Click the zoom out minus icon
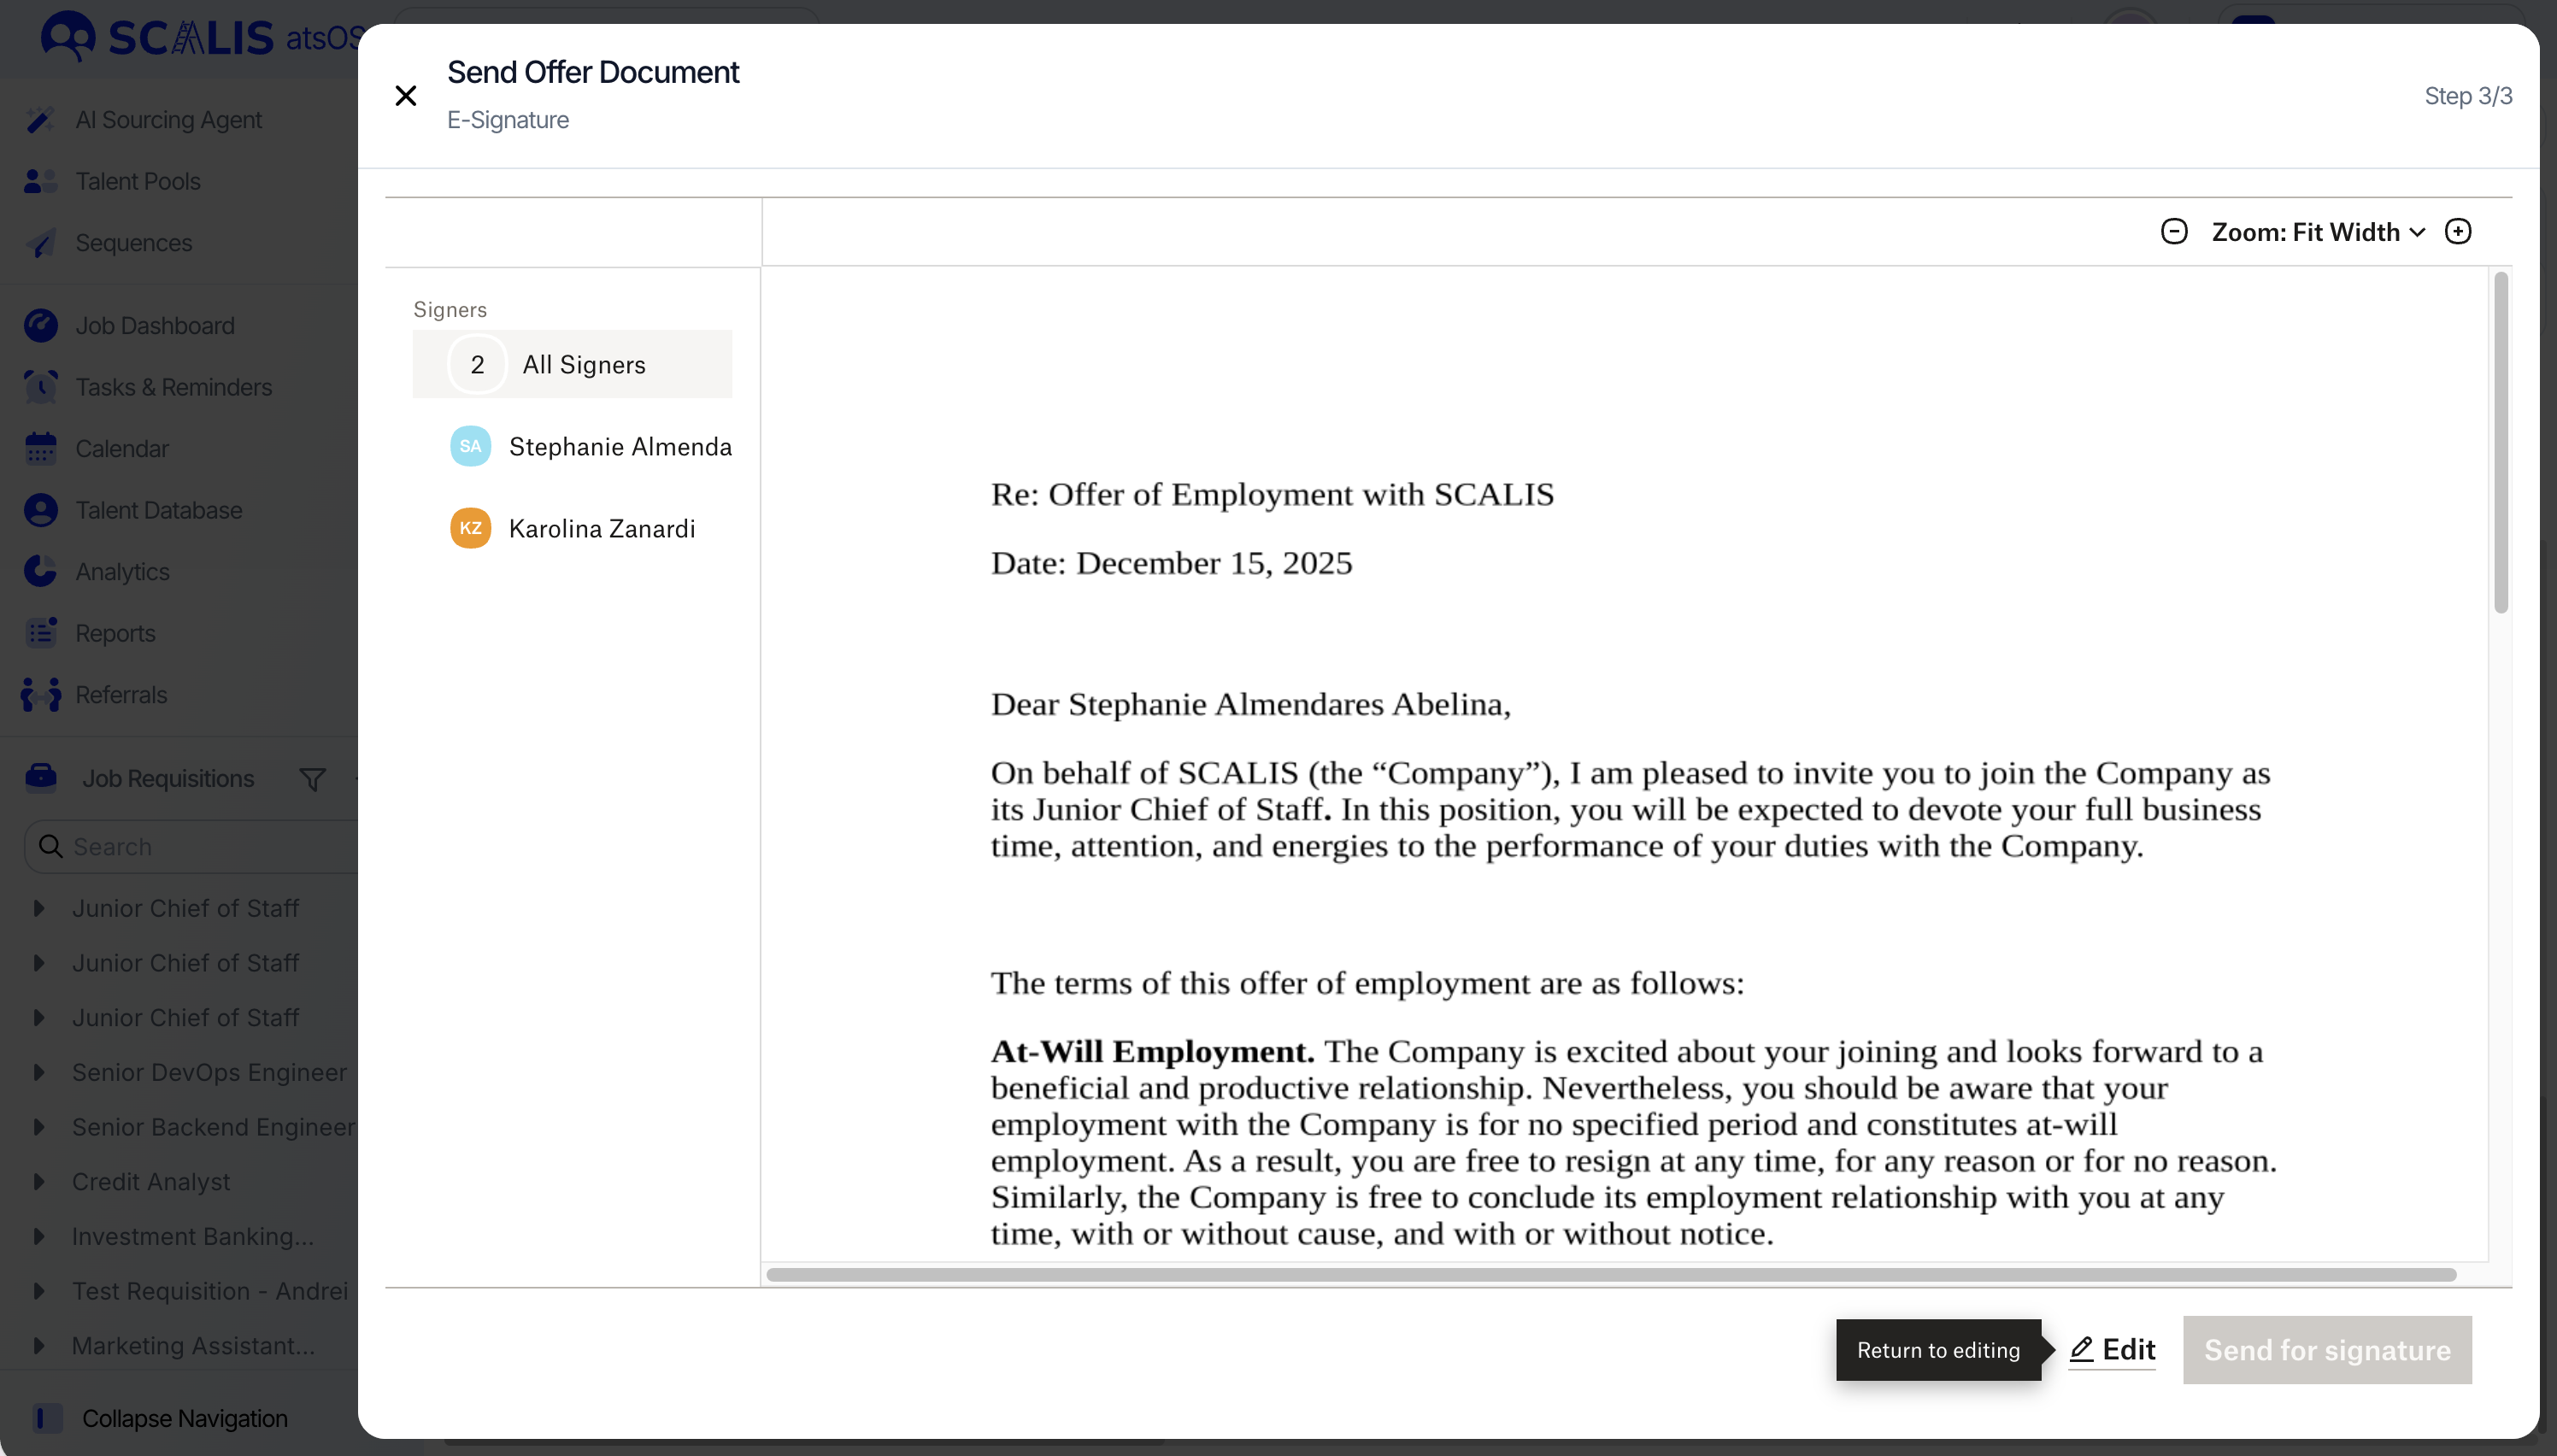2557x1456 pixels. tap(2173, 232)
